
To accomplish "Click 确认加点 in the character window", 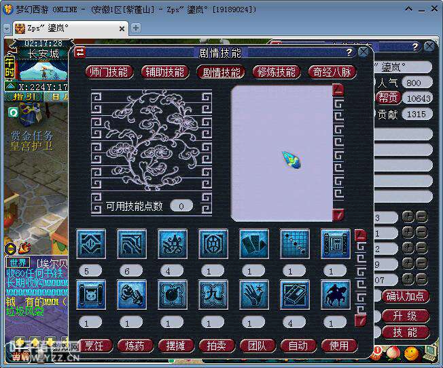I will (x=406, y=296).
